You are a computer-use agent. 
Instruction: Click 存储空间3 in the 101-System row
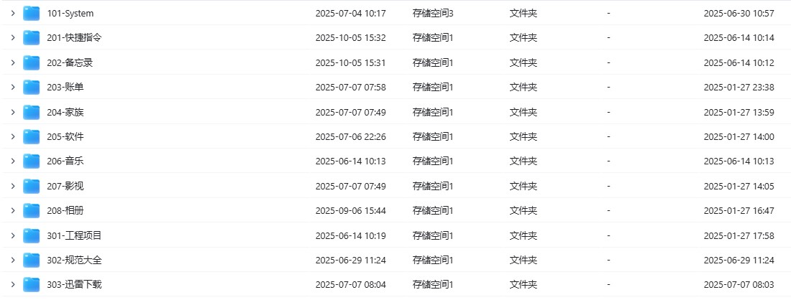[x=433, y=14]
